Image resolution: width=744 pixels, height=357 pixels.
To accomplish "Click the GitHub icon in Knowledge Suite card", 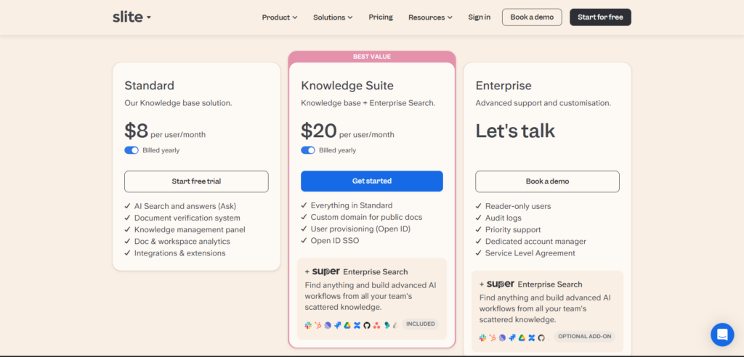I will (x=367, y=325).
